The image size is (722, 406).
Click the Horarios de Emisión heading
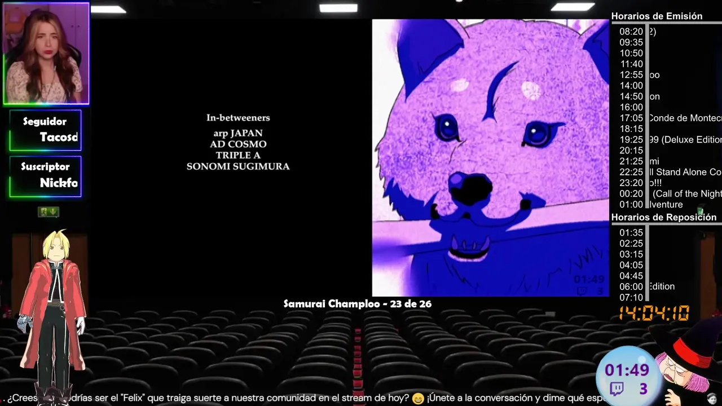657,16
